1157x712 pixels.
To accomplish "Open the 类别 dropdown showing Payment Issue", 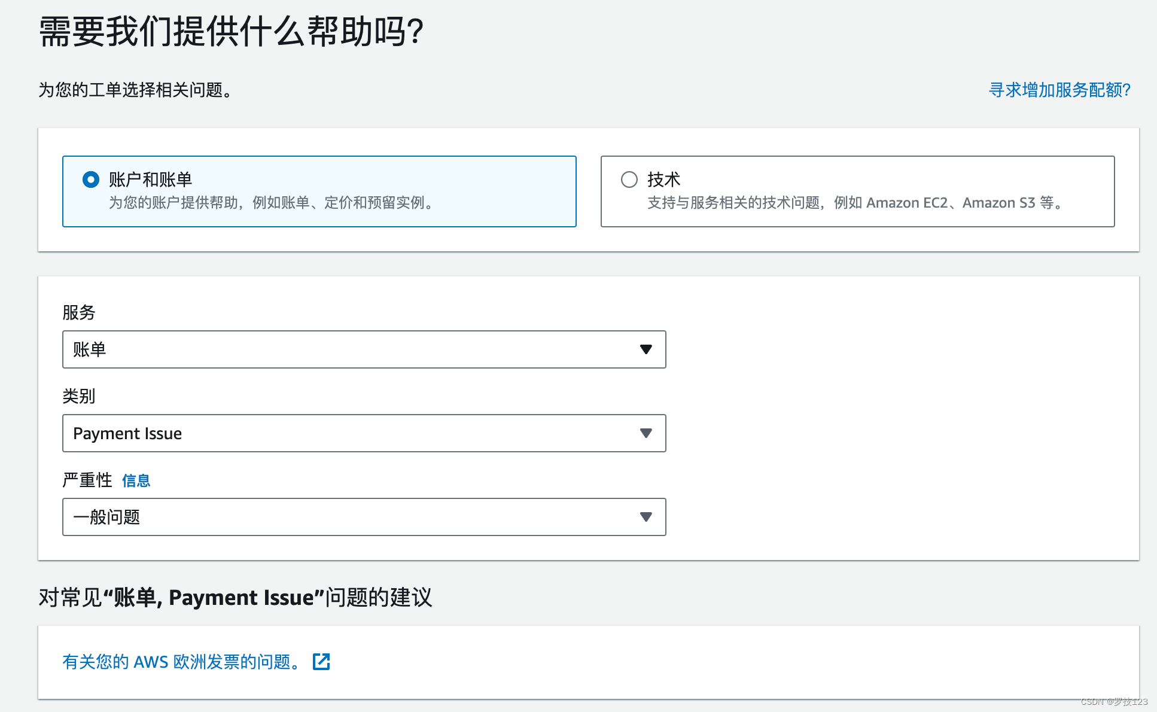I will tap(364, 433).
